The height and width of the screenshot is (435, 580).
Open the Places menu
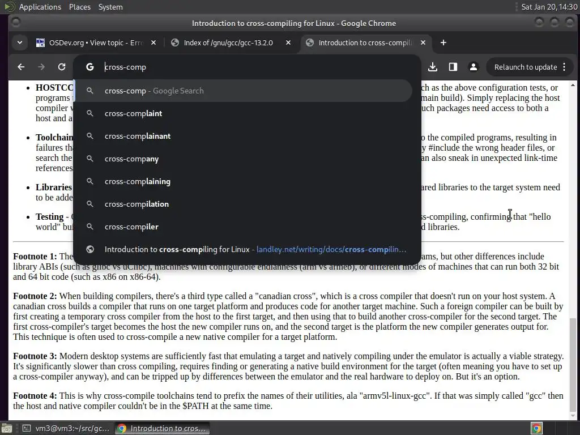79,7
